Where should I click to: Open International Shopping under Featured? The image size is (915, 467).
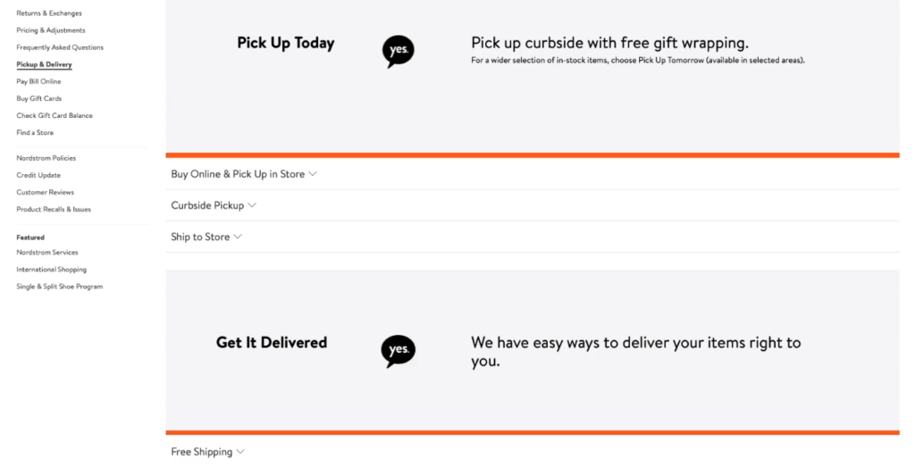click(51, 270)
